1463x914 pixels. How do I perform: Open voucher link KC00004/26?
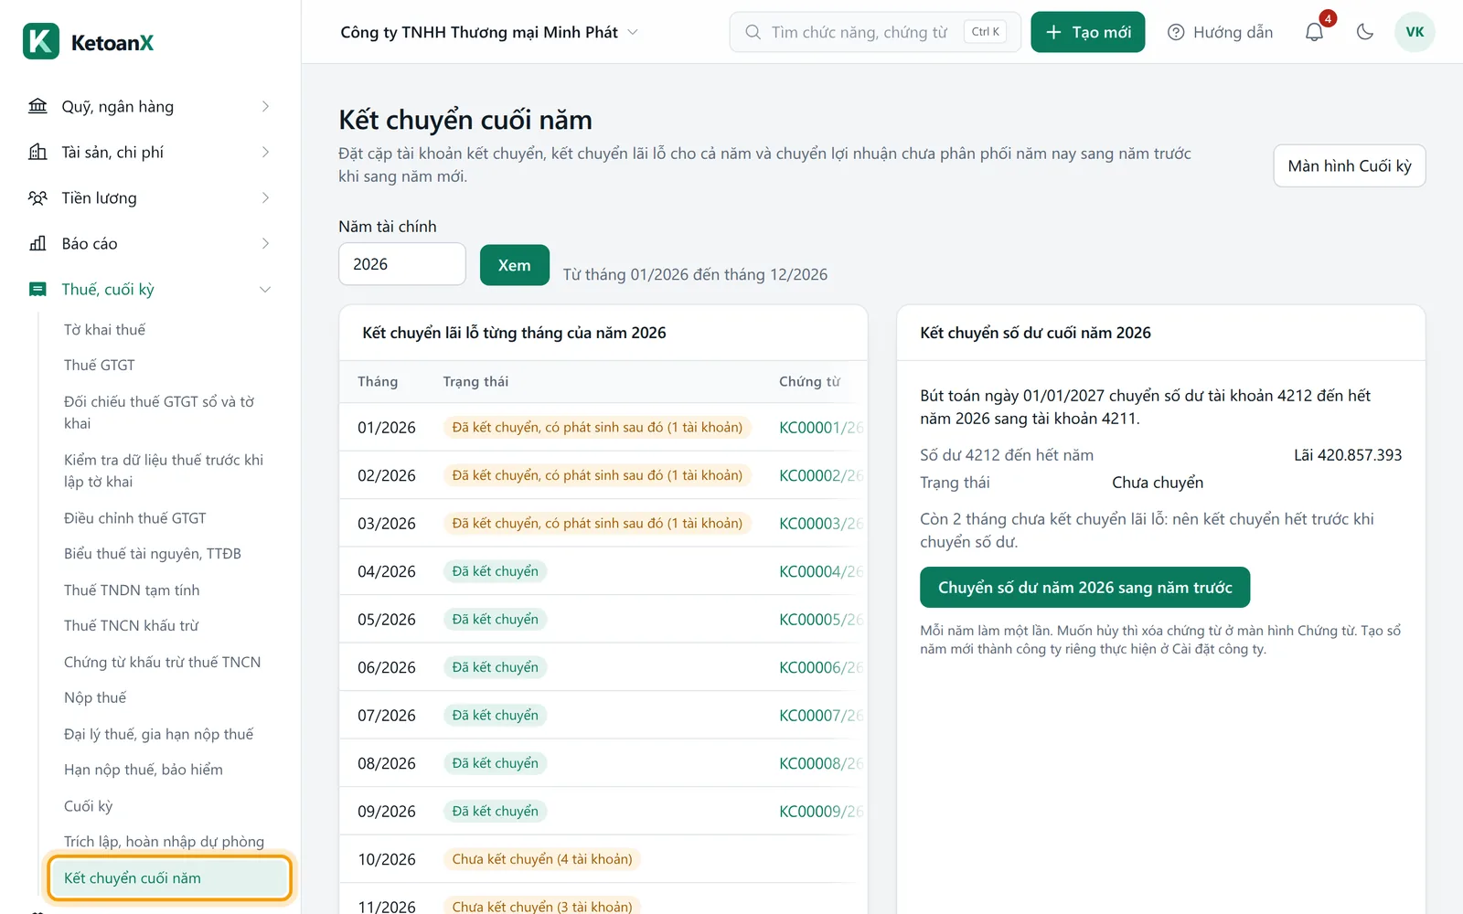820,571
